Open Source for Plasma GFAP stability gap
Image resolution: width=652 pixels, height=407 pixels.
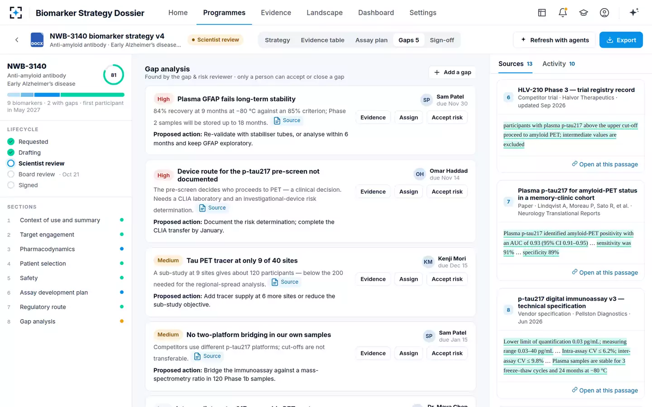pos(287,120)
